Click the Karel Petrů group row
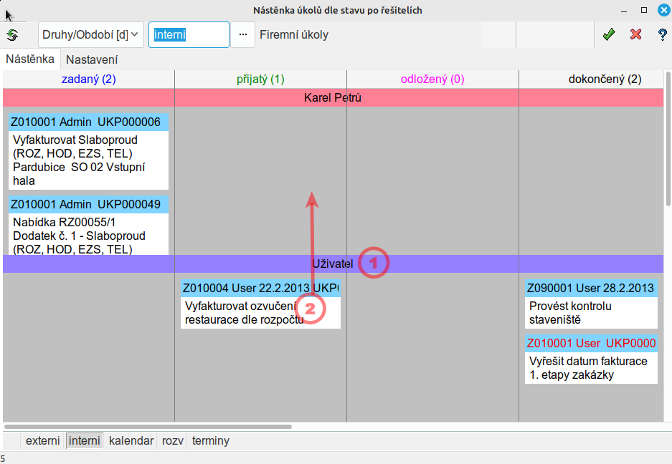The width and height of the screenshot is (672, 464). pos(333,97)
